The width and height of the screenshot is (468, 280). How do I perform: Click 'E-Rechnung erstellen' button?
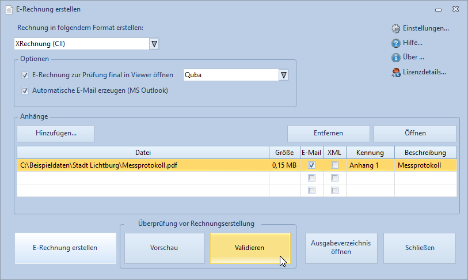click(66, 248)
